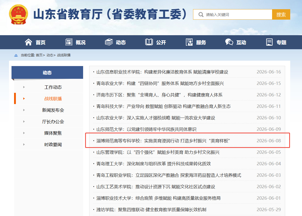Open the 互动 navigation menu item
302x216 pixels.
coord(241,42)
